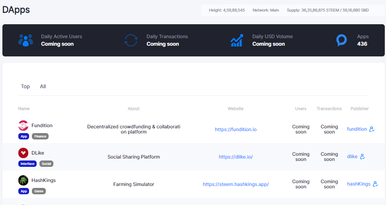This screenshot has height=205, width=386.
Task: Click the Interface tag under DLike
Action: coord(27,164)
